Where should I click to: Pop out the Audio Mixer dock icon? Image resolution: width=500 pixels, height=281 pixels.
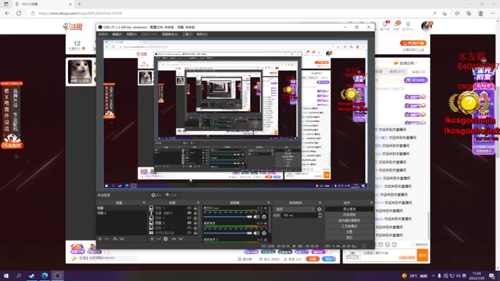(x=269, y=202)
